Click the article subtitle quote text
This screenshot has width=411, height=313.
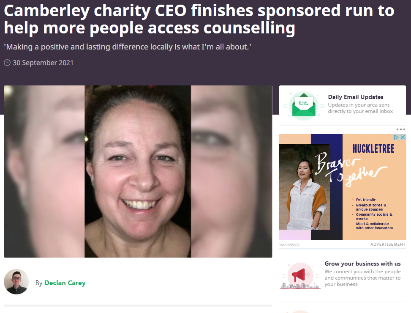tap(128, 47)
